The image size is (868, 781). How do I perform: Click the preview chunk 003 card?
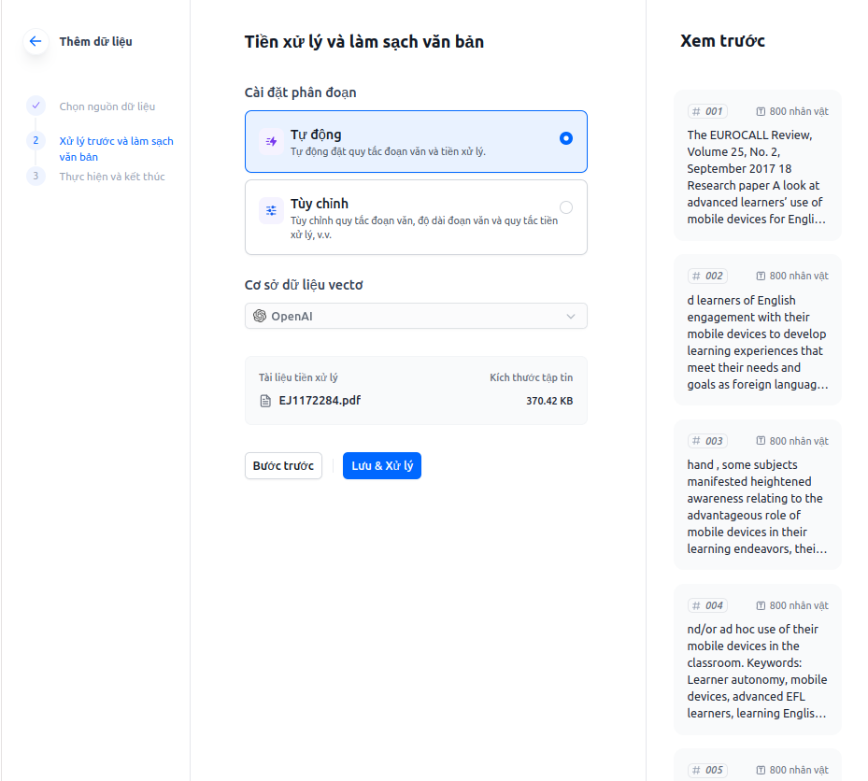757,495
